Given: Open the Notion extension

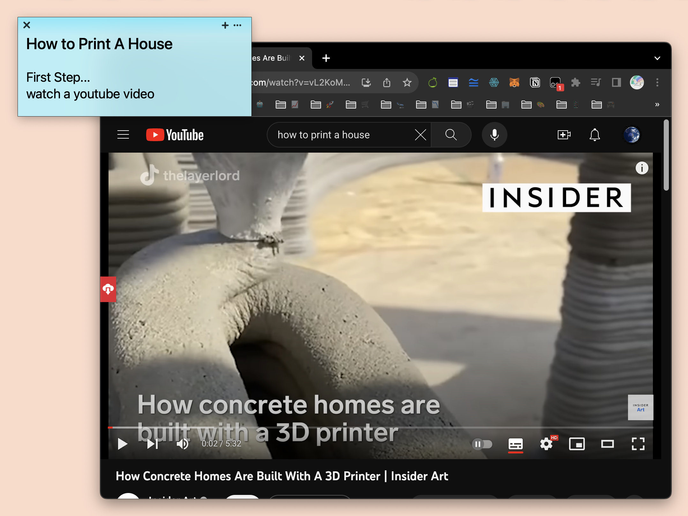Looking at the screenshot, I should [535, 82].
